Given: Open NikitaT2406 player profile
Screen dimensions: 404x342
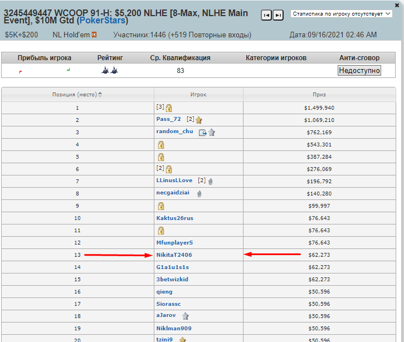Looking at the screenshot, I should pyautogui.click(x=174, y=255).
